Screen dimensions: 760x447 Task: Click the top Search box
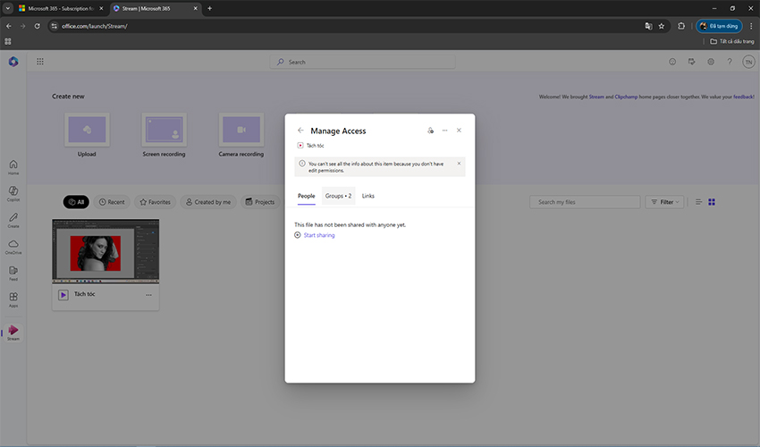[x=362, y=62]
